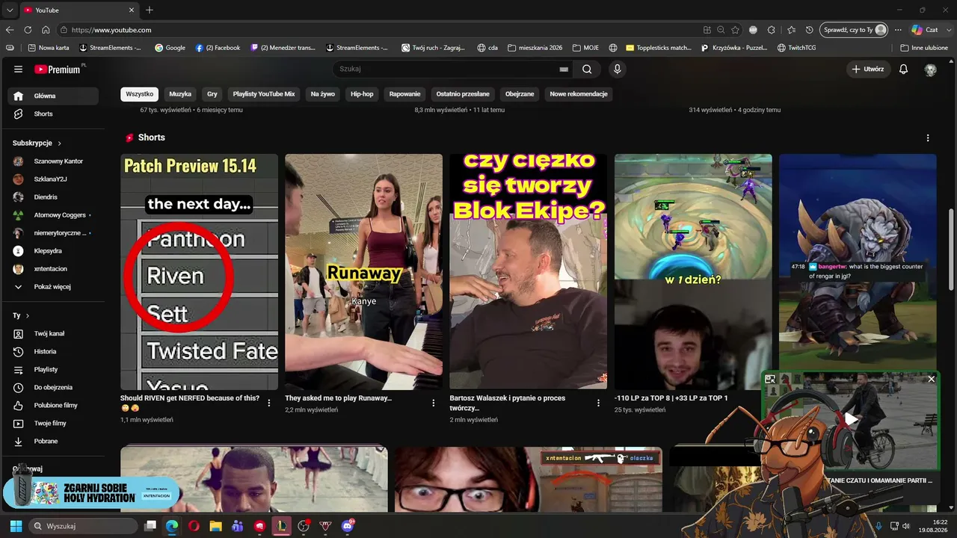Expand the miniplayer to full view
The height and width of the screenshot is (538, 957).
[x=770, y=380]
